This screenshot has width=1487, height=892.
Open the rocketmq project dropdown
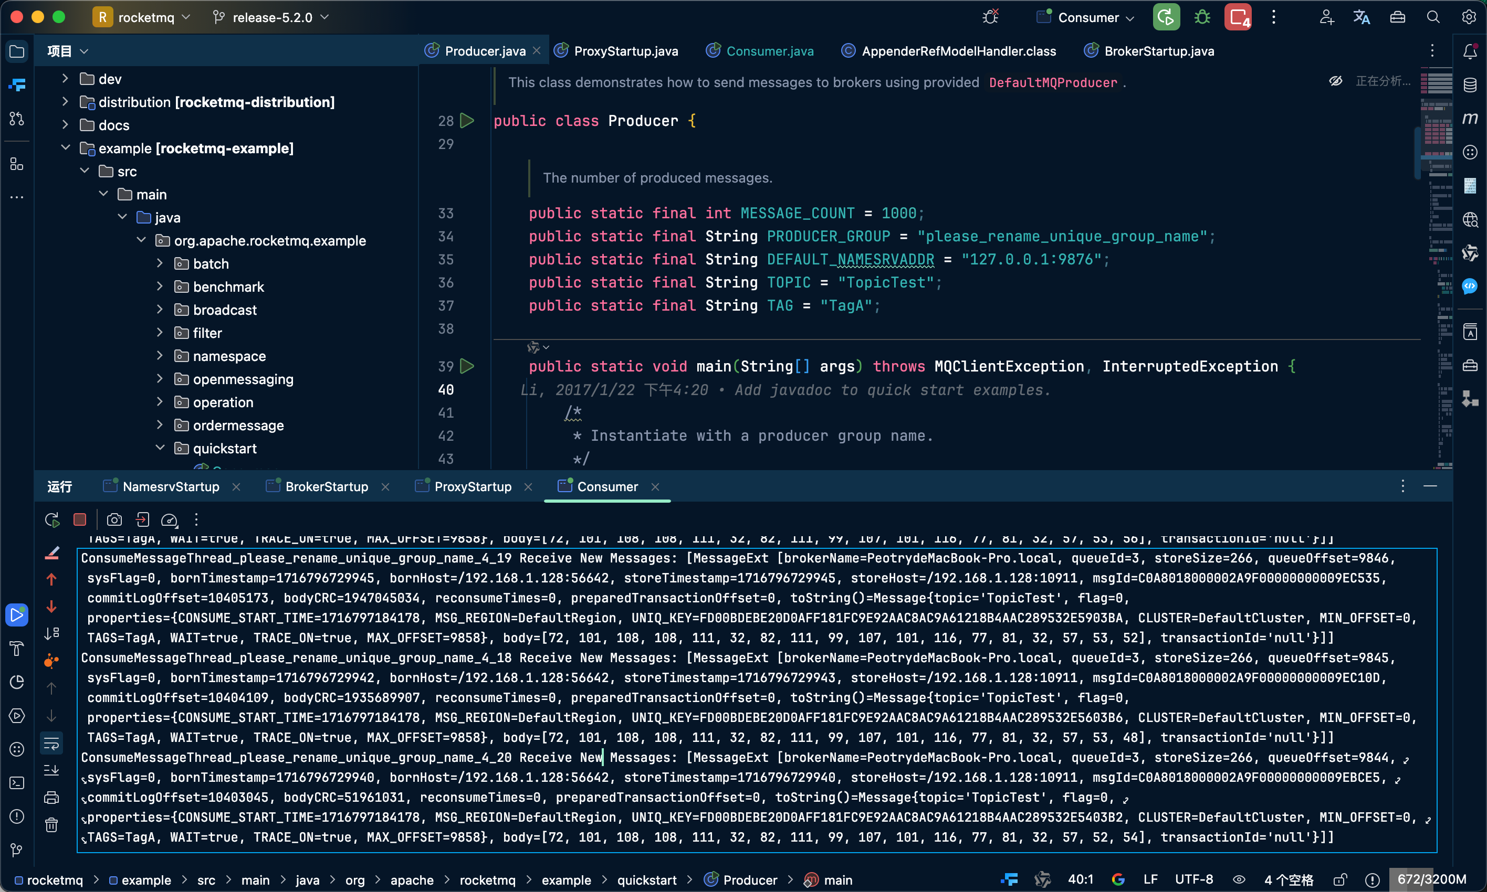[x=142, y=17]
